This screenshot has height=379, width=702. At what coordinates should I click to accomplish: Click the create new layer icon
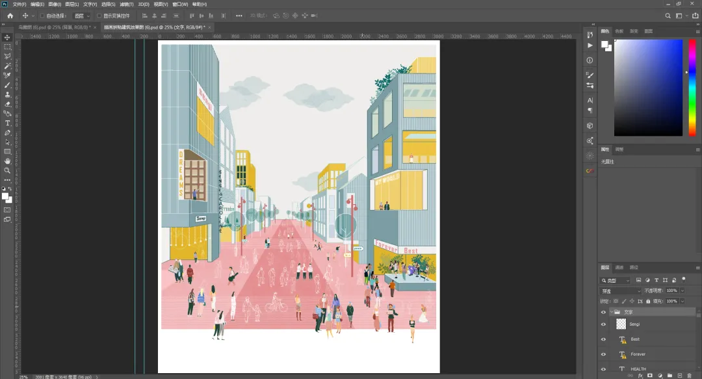point(680,375)
